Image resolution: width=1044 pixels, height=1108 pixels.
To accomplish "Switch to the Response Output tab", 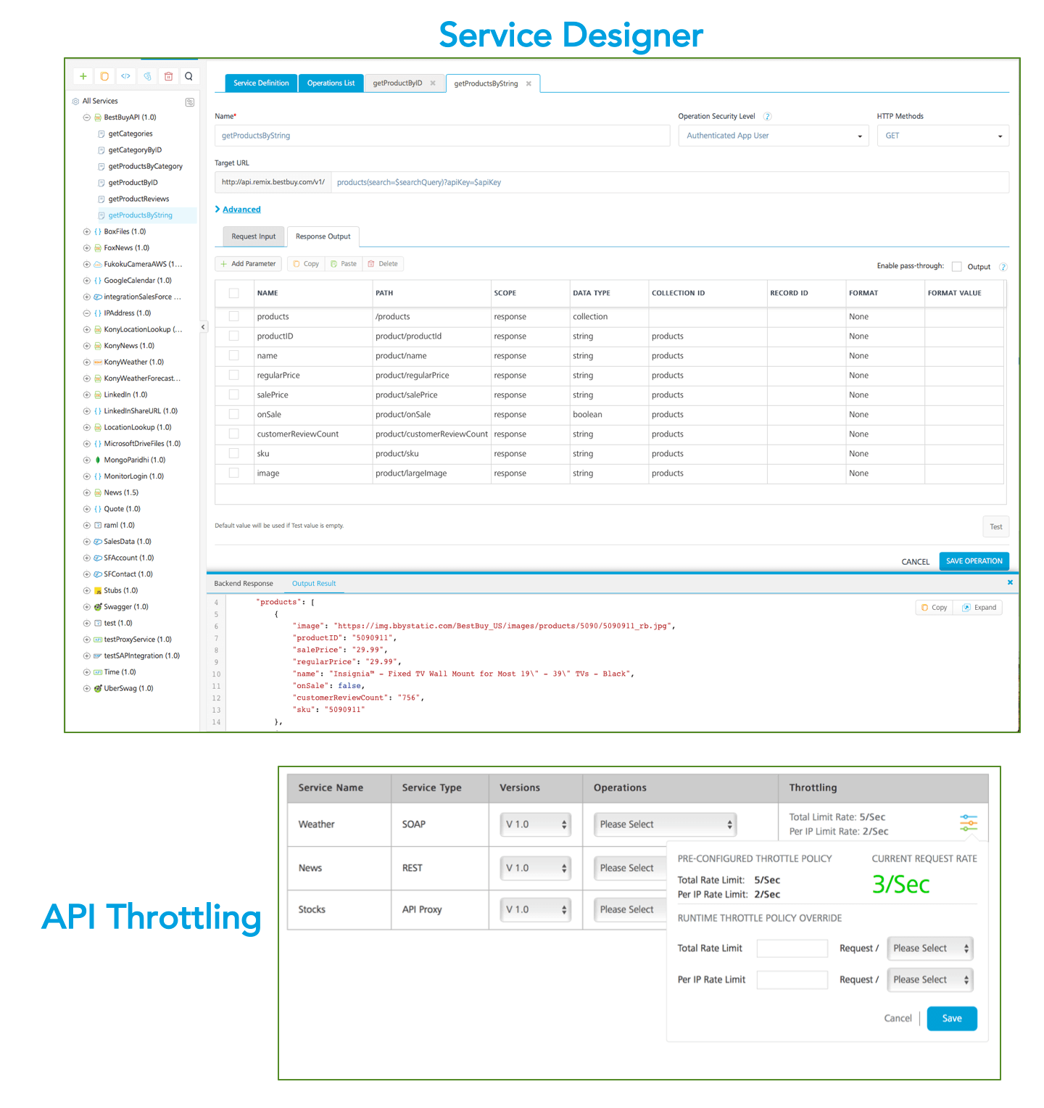I will (x=323, y=236).
